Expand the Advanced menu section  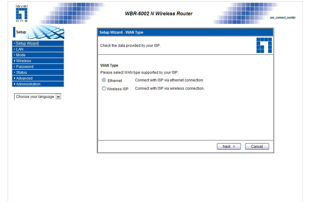tap(38, 78)
